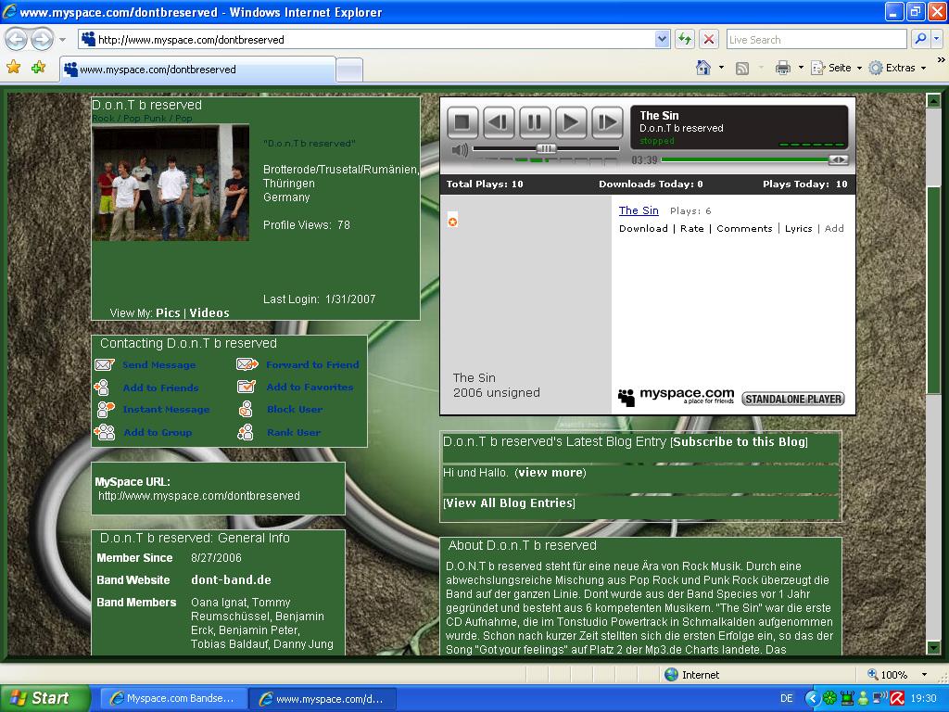
Task: Expand the address bar history dropdown
Action: pyautogui.click(x=662, y=39)
